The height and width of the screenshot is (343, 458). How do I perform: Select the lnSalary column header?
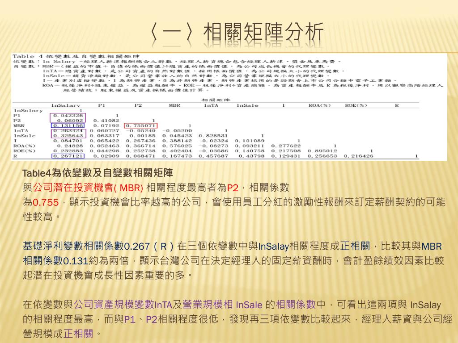click(65, 105)
